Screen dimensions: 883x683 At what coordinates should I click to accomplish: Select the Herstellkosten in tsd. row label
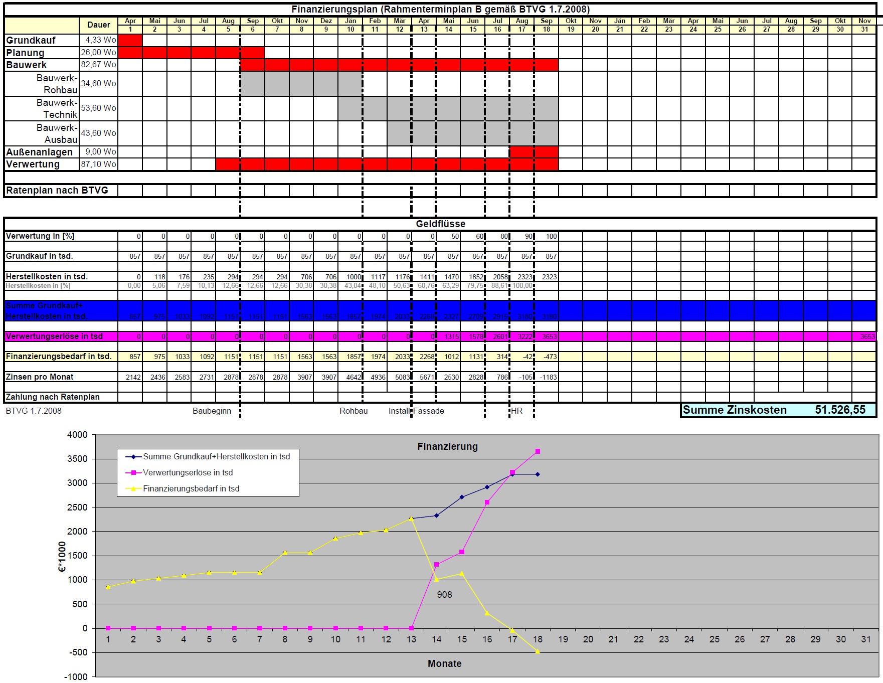pos(47,277)
